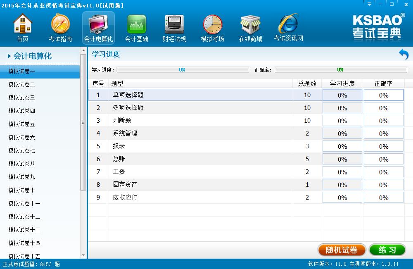Collapse the 会计电算化 sidebar header triangle
Screen dimensions: 413x269
(9, 56)
